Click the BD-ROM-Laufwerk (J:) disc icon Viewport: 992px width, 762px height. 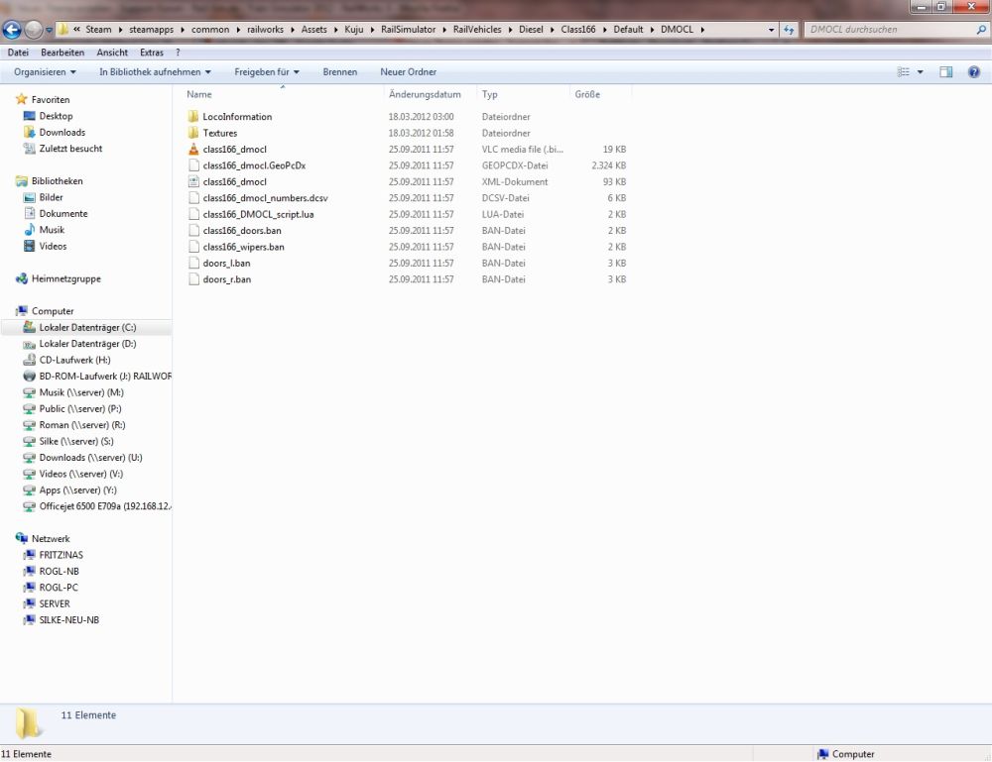[x=29, y=376]
